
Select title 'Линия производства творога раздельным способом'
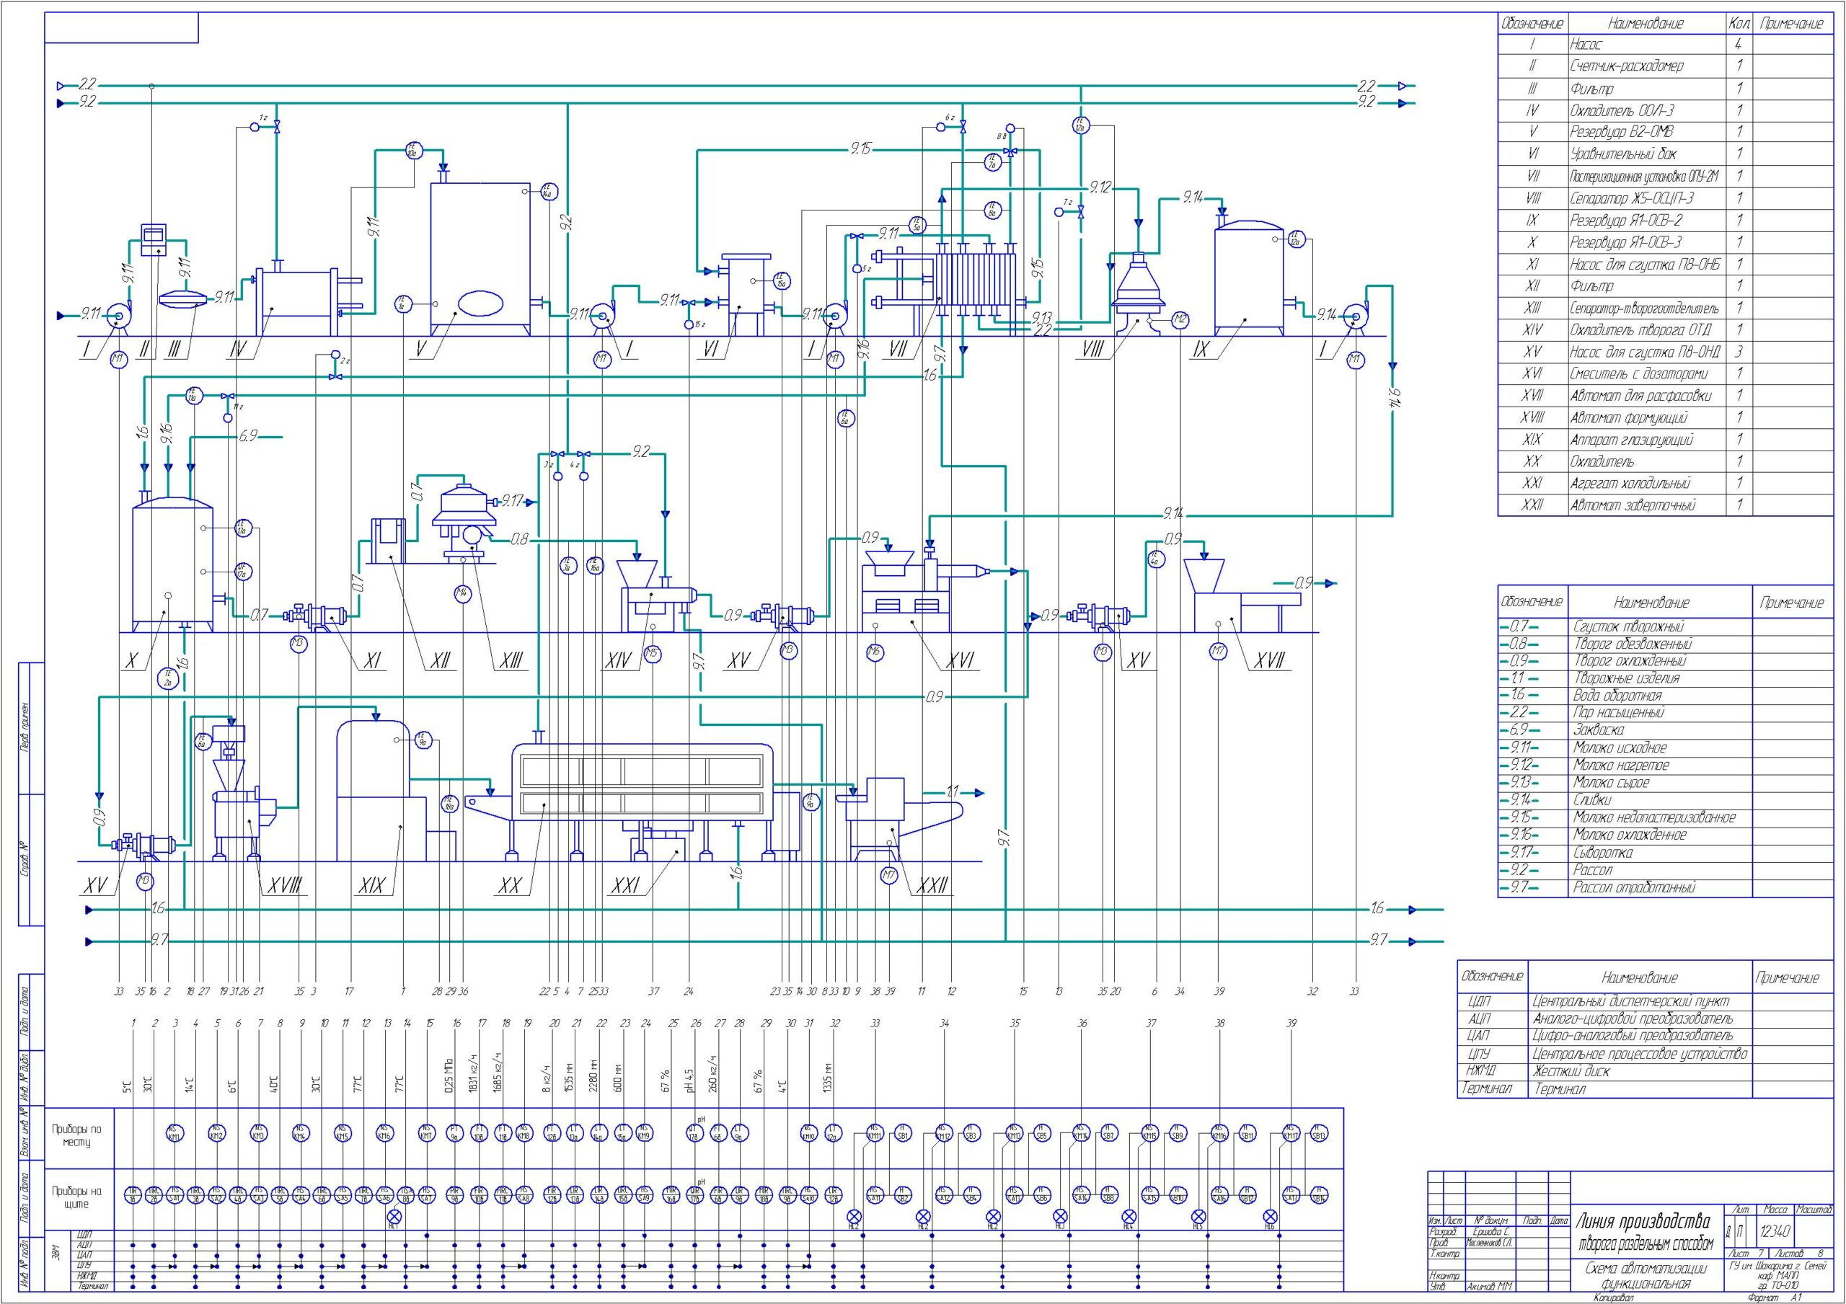click(x=1645, y=1233)
